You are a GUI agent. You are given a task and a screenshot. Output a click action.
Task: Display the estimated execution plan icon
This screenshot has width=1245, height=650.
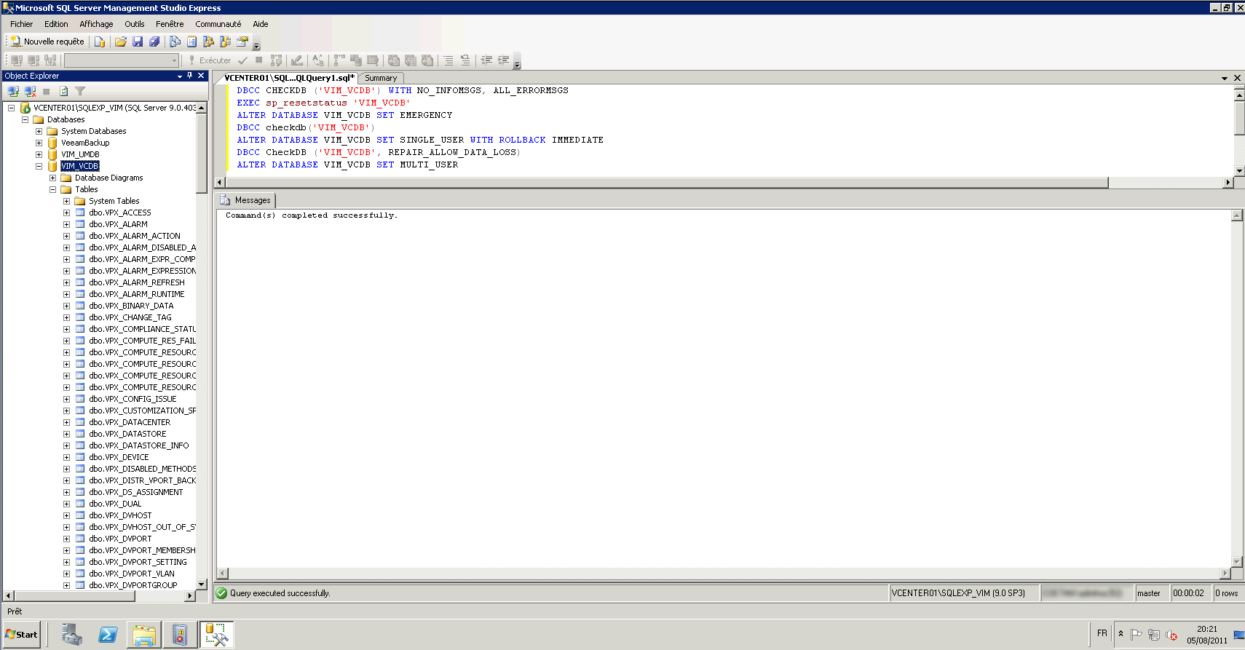click(276, 60)
